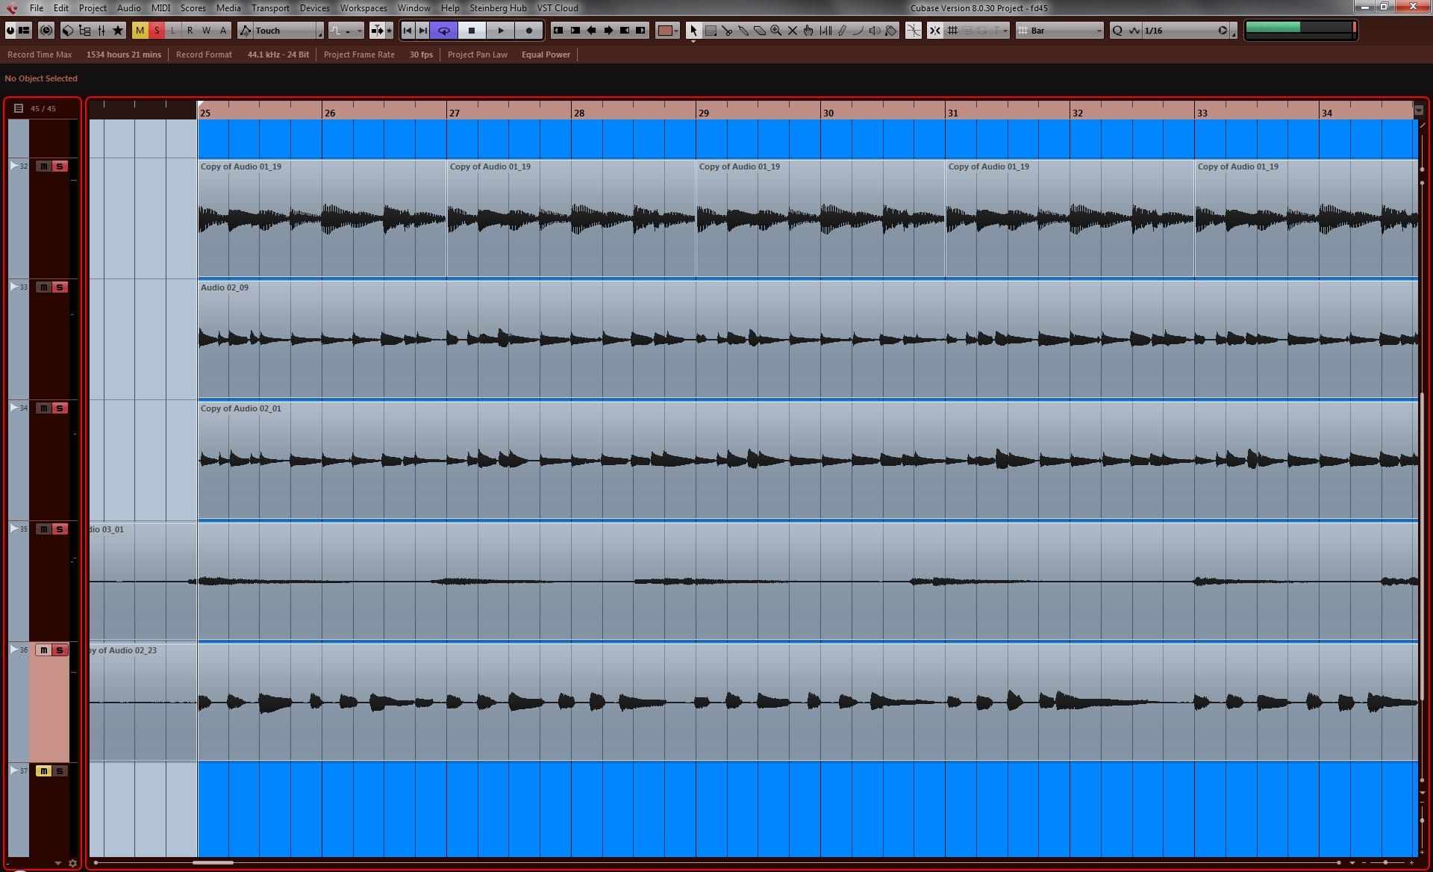
Task: Open the MixConsole icon in toolbar
Action: (x=102, y=31)
